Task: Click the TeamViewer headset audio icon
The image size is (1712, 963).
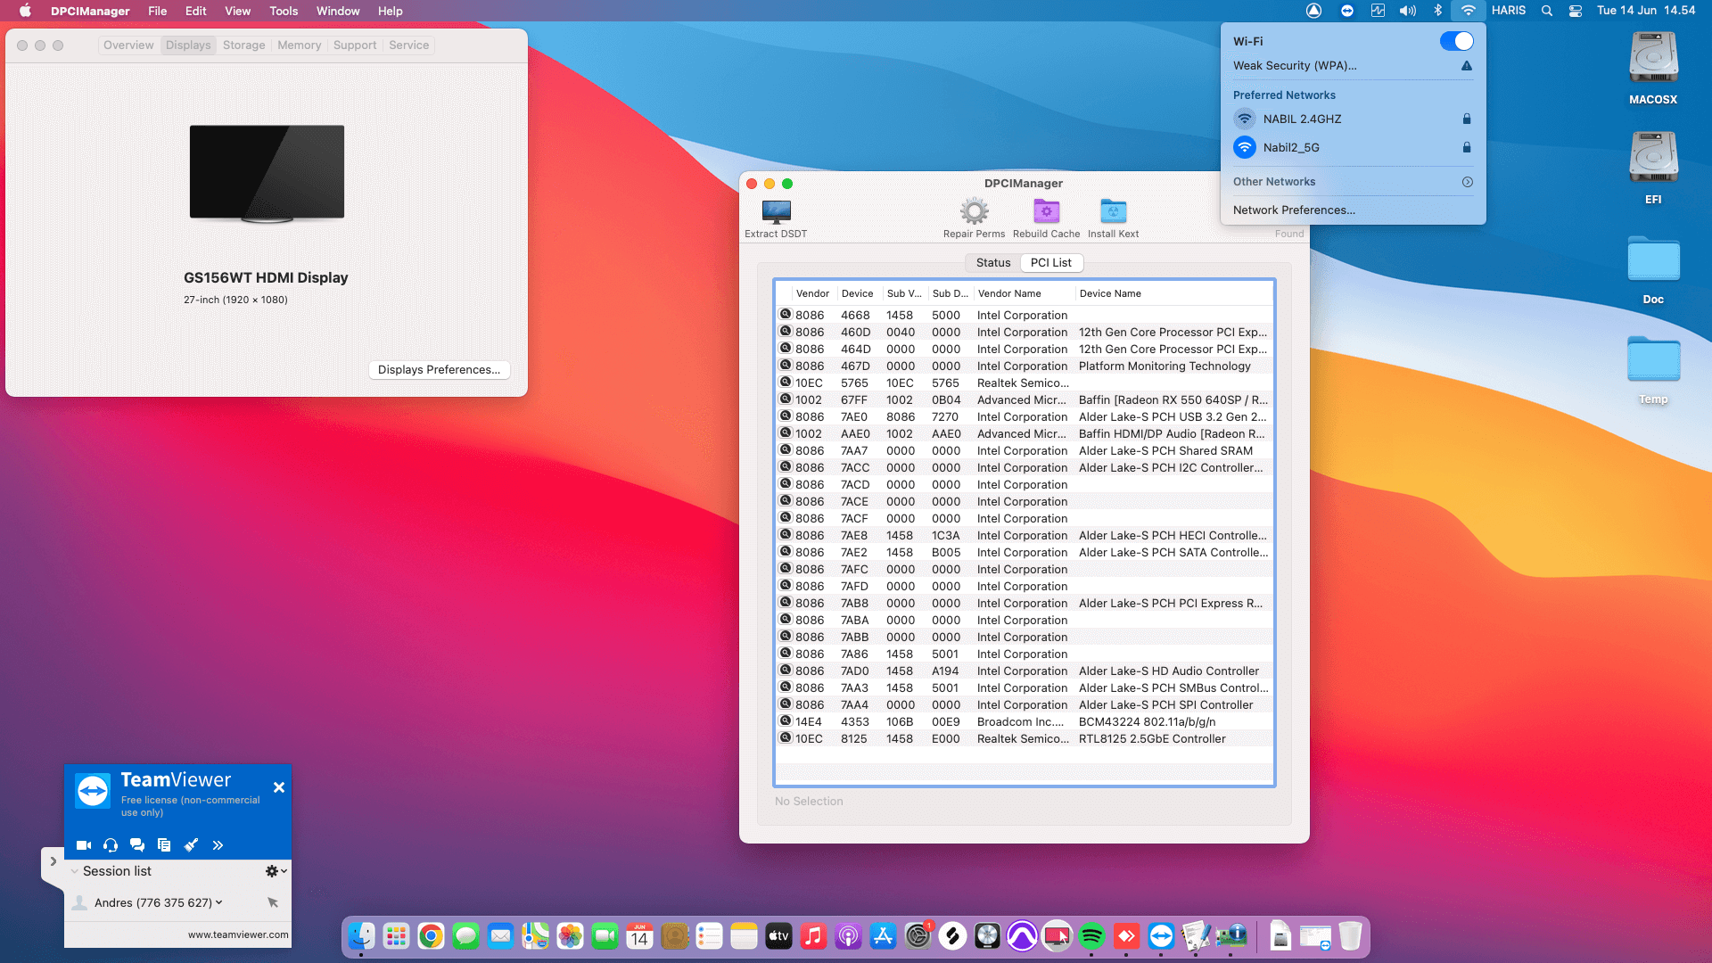Action: 111,844
